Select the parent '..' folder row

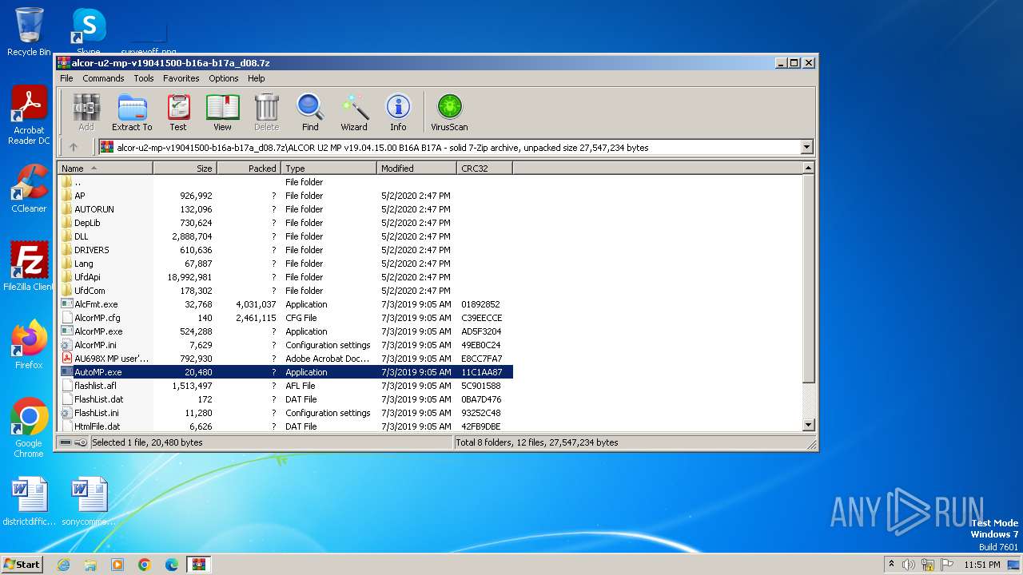(x=285, y=182)
